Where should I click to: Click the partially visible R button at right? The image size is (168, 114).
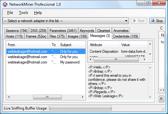[x=161, y=99]
